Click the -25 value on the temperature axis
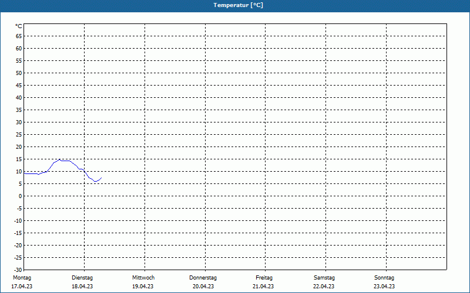This screenshot has width=470, height=293. (18, 258)
